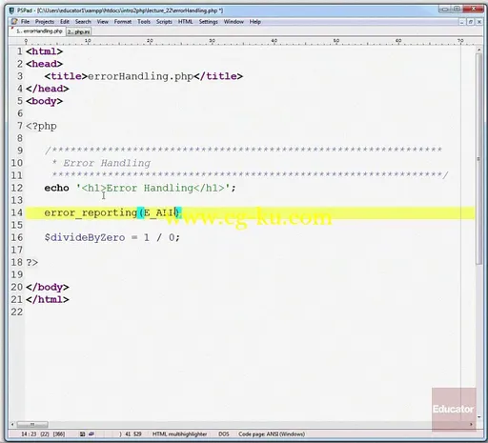
Task: Open the Window menu
Action: [234, 22]
